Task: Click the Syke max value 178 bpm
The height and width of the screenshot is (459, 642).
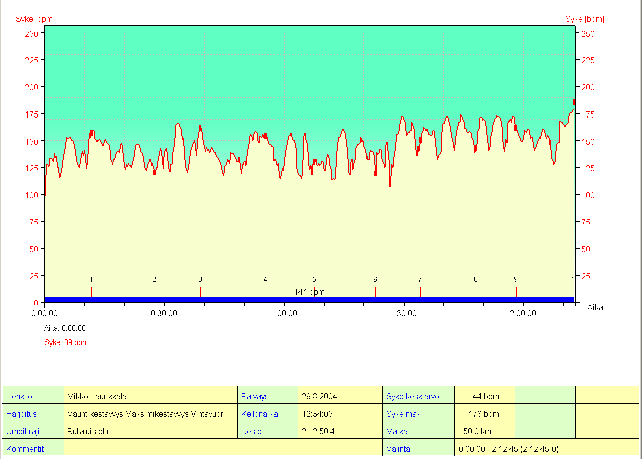Action: point(484,414)
